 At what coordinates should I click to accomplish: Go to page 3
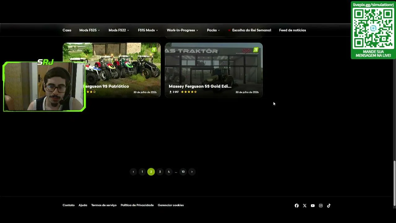pos(160,172)
